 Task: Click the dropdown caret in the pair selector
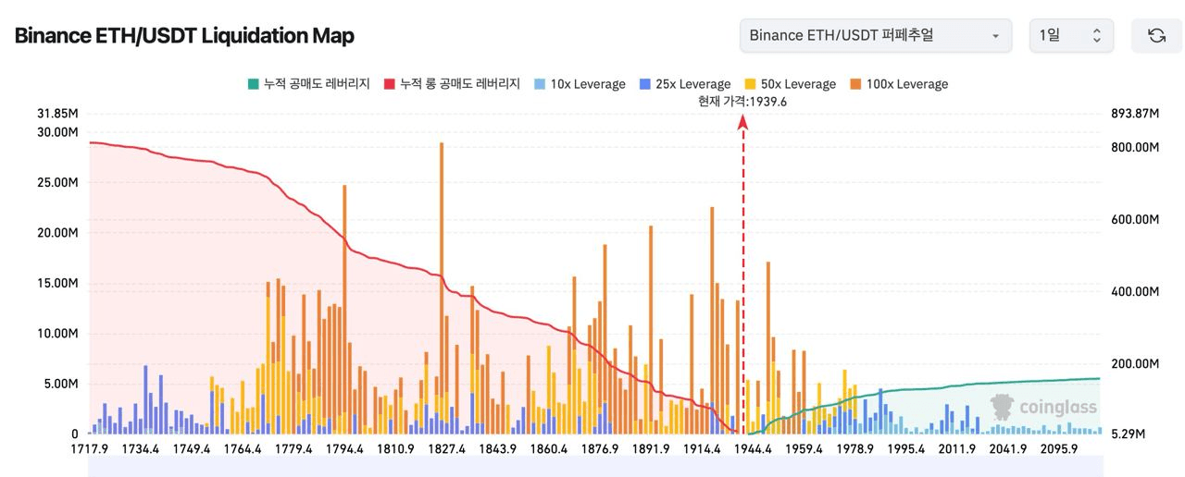coord(995,36)
